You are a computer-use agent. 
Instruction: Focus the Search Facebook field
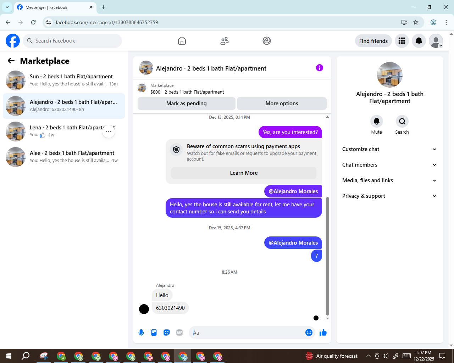72,41
